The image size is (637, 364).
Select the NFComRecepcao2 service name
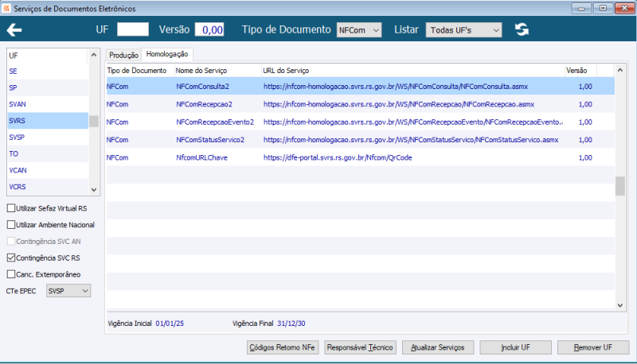tap(205, 104)
